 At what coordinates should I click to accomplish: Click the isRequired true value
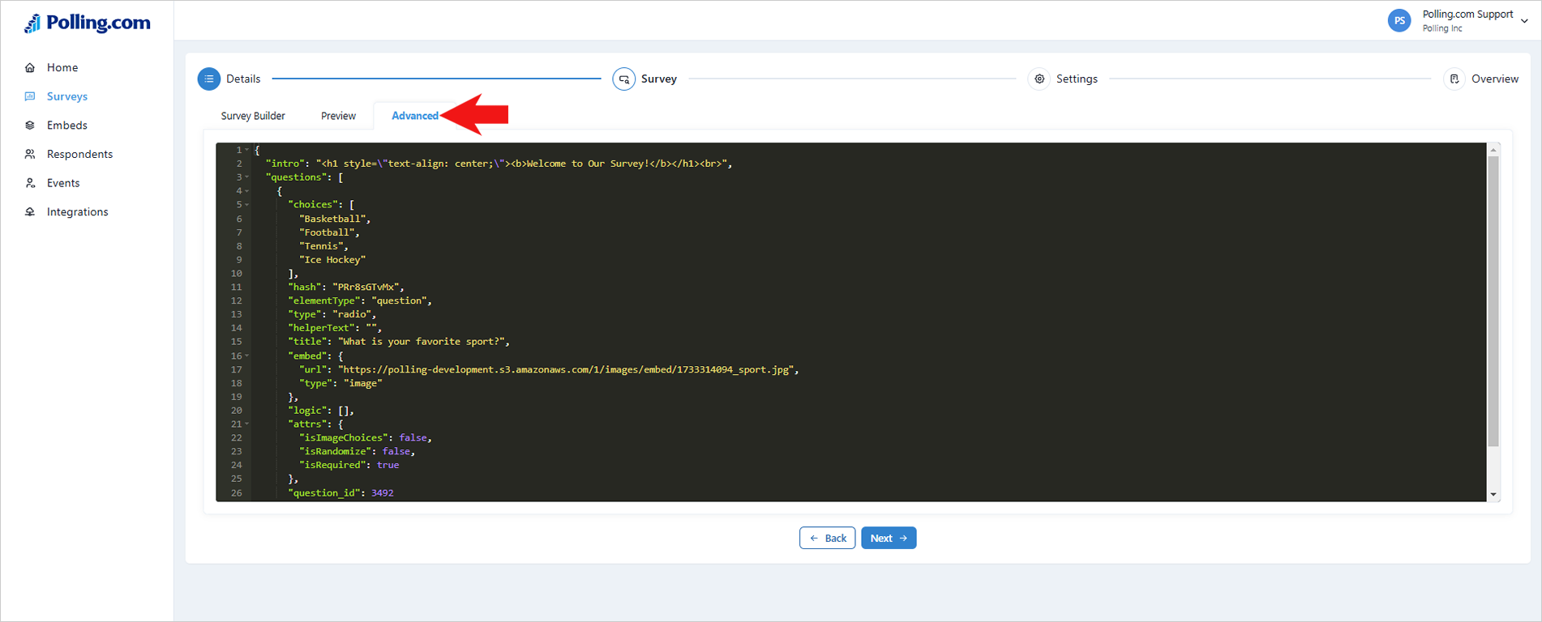point(388,466)
